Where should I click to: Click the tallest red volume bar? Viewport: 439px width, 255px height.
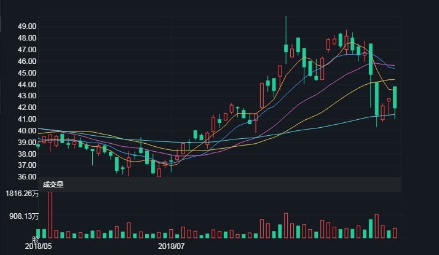50,214
